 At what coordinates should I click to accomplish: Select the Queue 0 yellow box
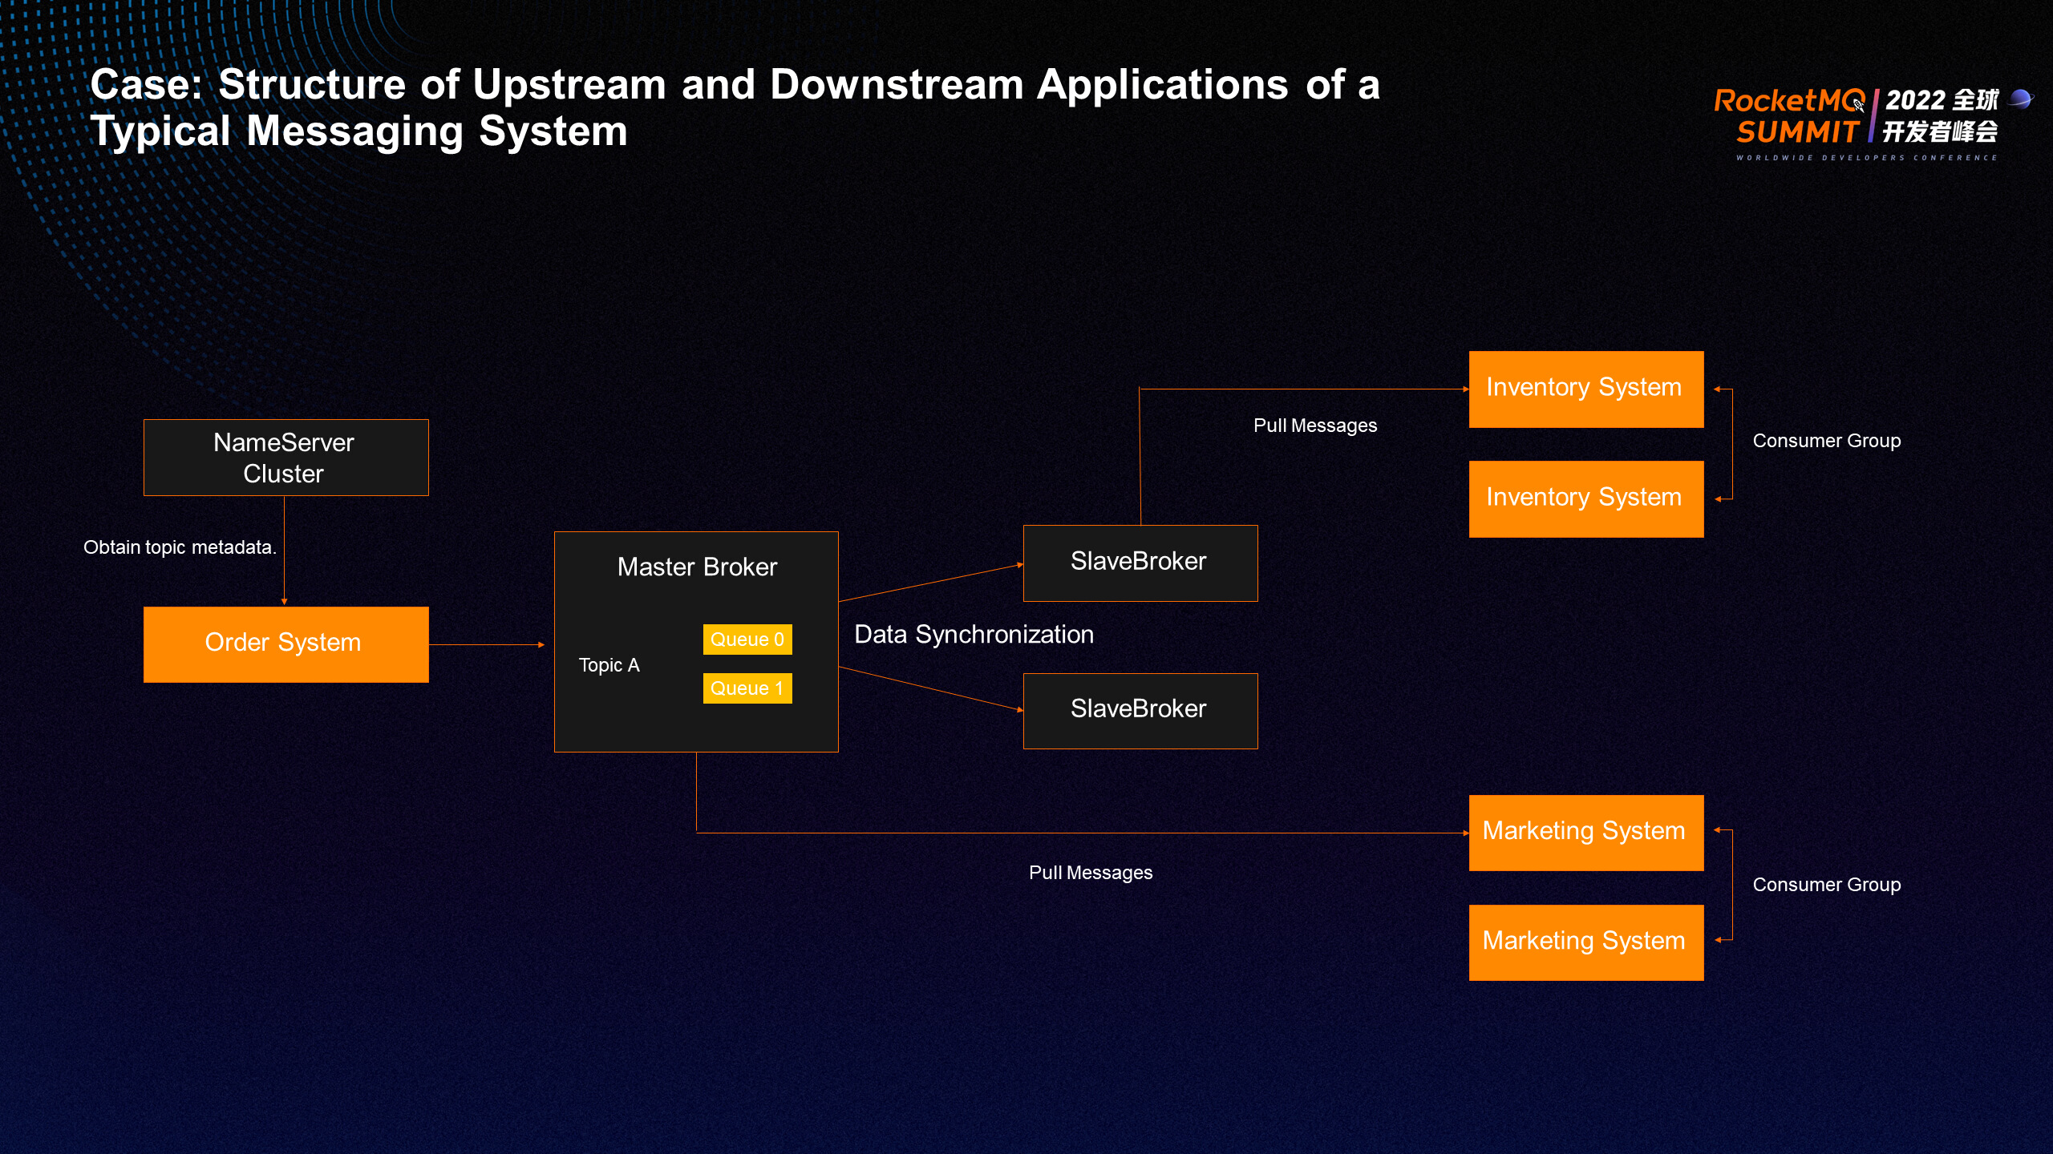click(x=747, y=640)
